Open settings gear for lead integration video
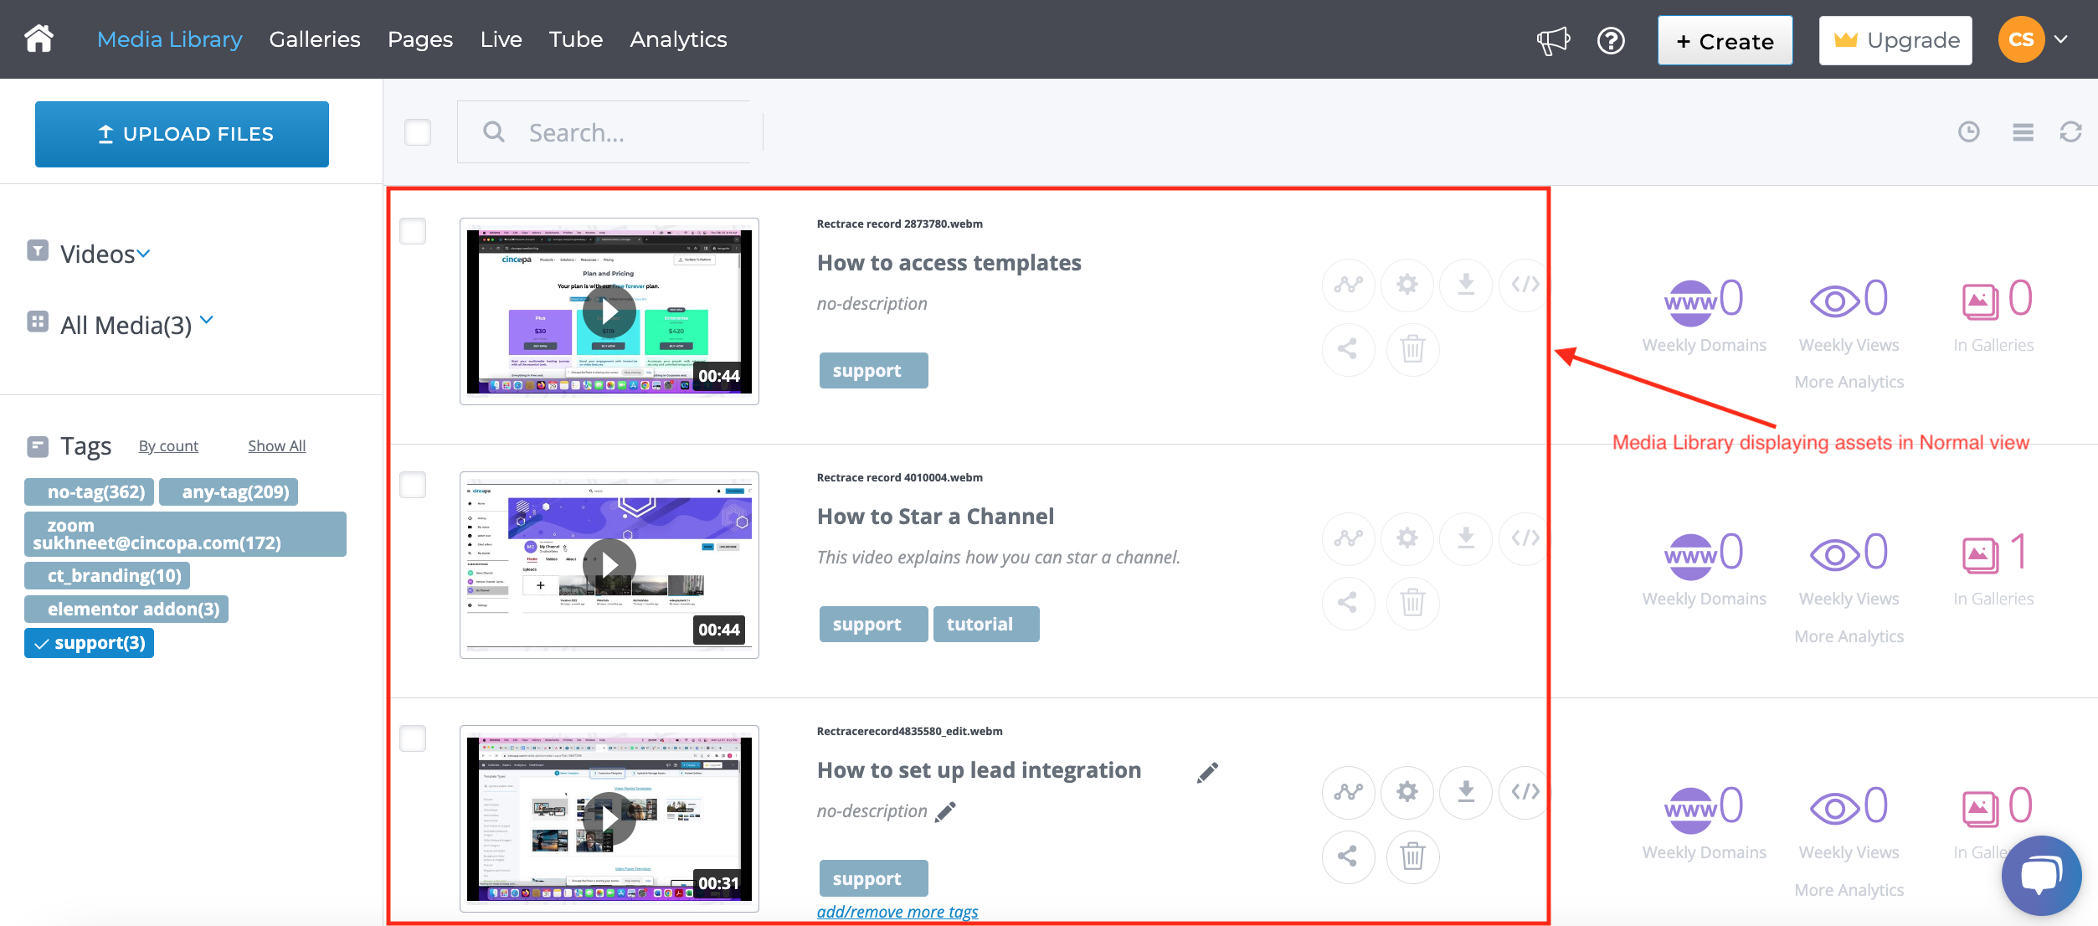The image size is (2098, 926). pos(1407,791)
